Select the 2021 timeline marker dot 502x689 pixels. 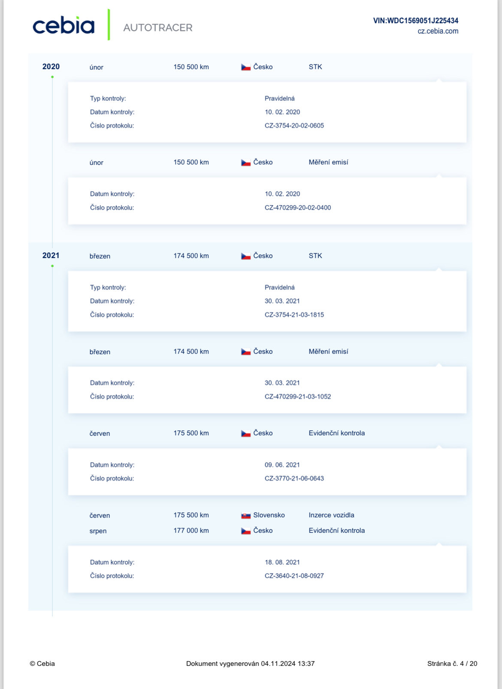point(52,266)
